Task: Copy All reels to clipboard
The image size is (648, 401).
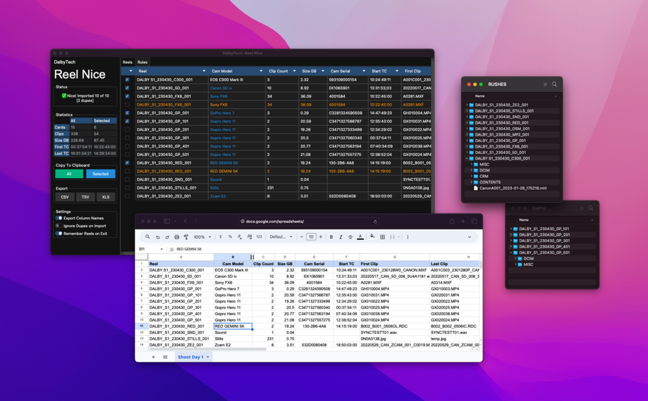Action: coord(69,174)
